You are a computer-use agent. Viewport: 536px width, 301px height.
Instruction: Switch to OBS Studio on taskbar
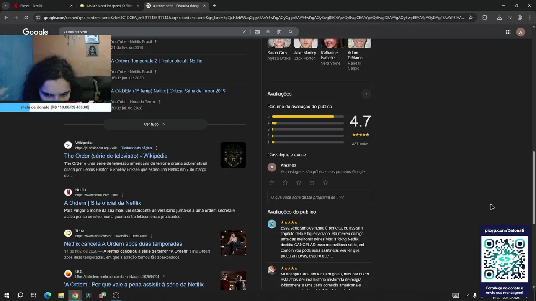116,295
